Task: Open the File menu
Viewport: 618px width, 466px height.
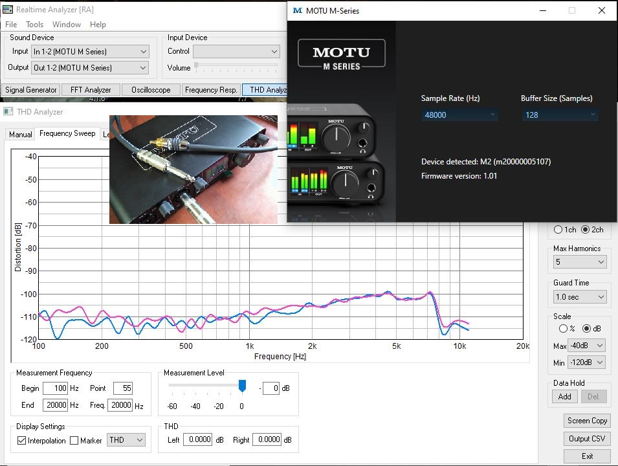Action: click(11, 25)
